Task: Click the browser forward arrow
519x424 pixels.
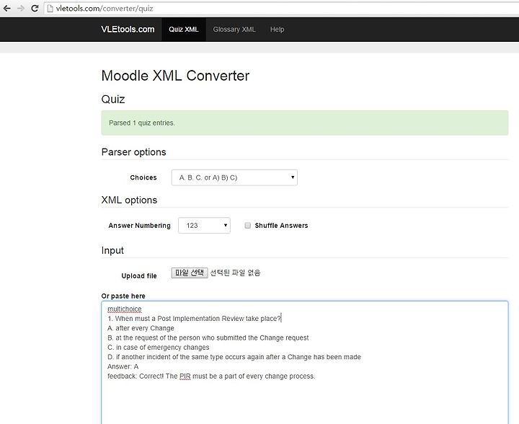Action: pyautogui.click(x=21, y=8)
